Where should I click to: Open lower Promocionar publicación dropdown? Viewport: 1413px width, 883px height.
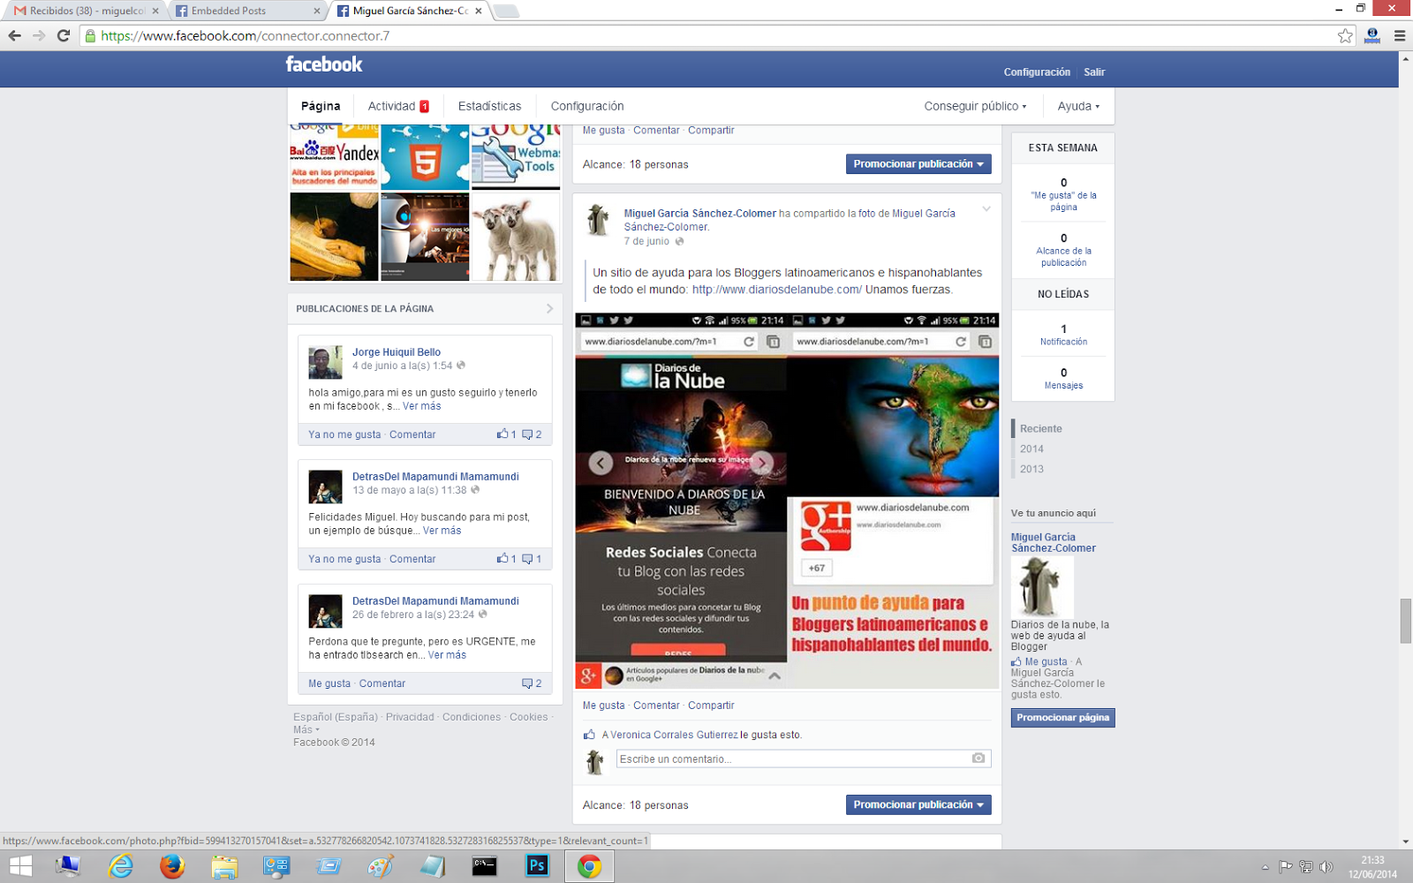coord(918,804)
